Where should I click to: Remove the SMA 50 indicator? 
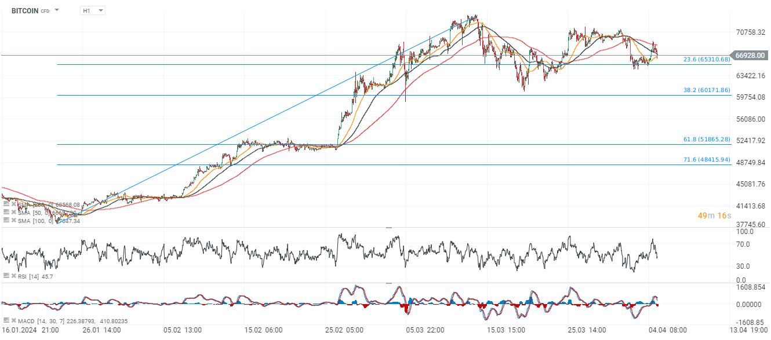[x=13, y=213]
